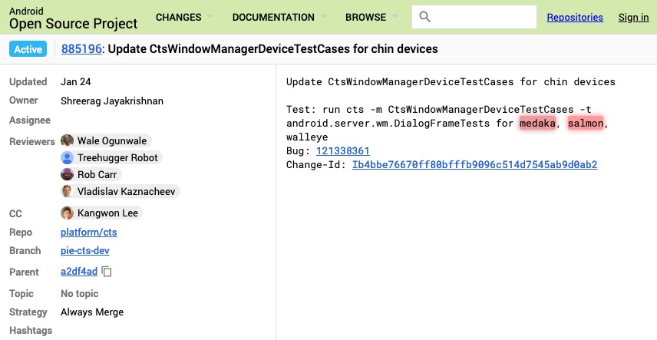Click the Active status badge

pos(28,49)
